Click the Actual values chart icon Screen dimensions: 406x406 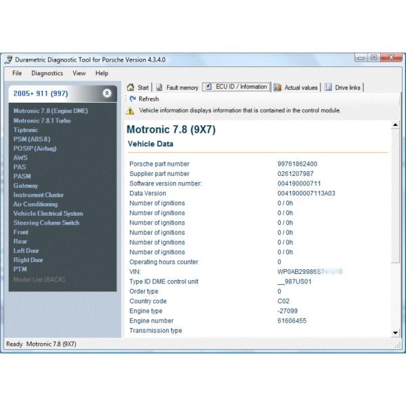tap(277, 87)
